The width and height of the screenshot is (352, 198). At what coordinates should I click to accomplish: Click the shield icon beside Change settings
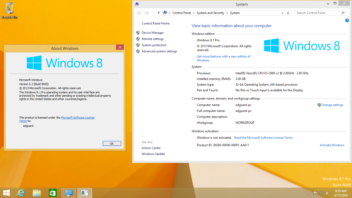coord(319,105)
